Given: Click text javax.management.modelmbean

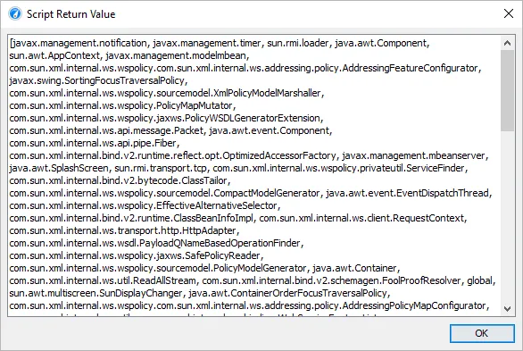Looking at the screenshot, I should [176, 55].
